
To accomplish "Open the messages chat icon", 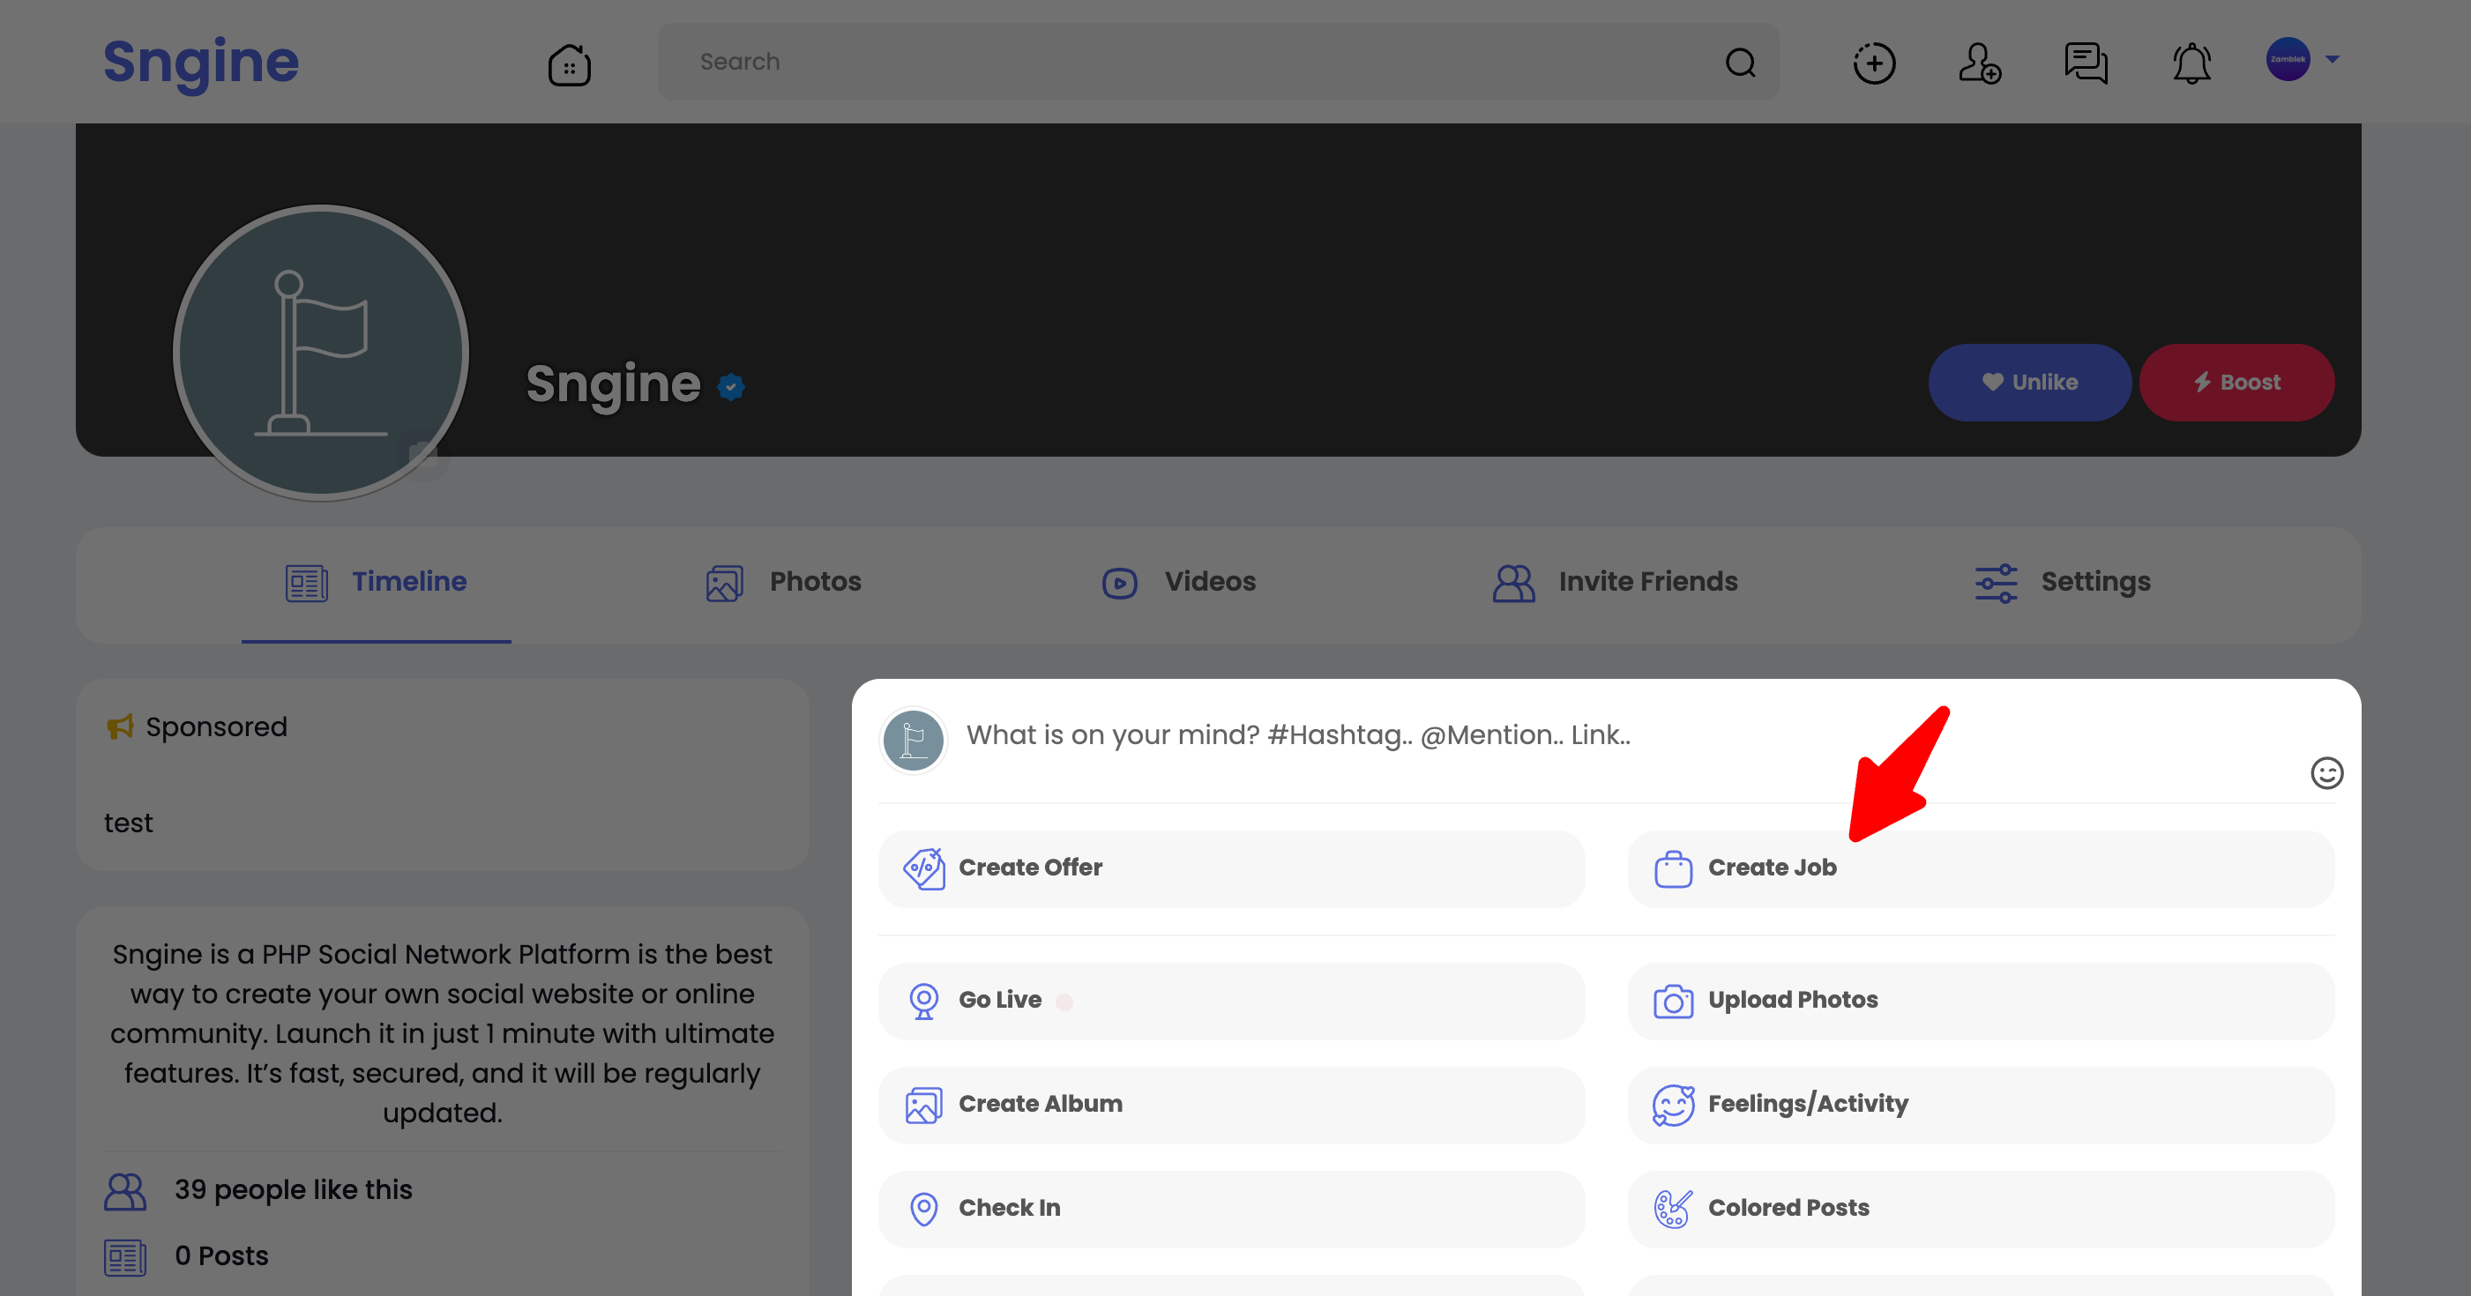I will (2086, 63).
